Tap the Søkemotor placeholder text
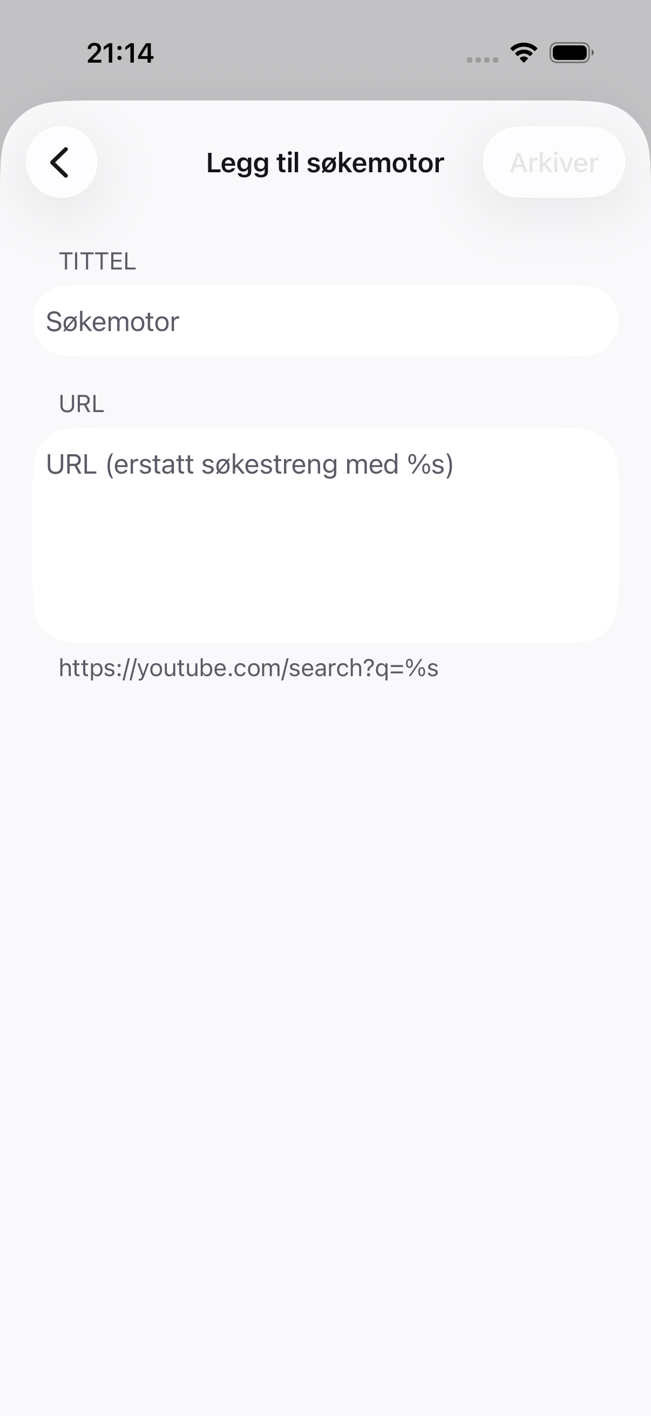The image size is (651, 1416). pyautogui.click(x=113, y=321)
